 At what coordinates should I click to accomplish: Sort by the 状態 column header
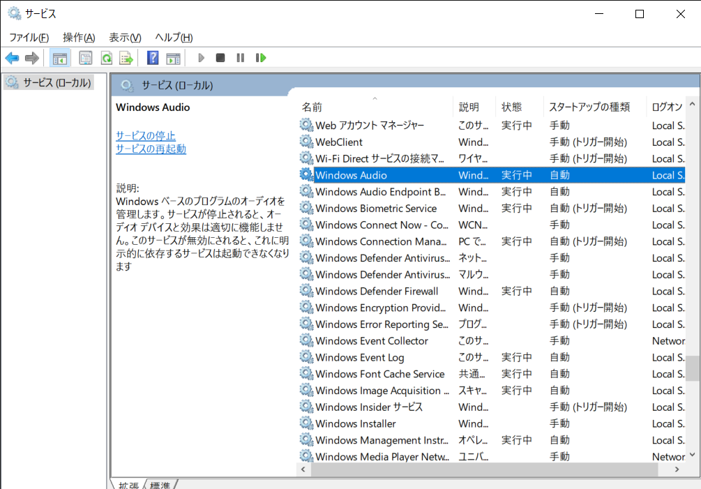coord(520,107)
